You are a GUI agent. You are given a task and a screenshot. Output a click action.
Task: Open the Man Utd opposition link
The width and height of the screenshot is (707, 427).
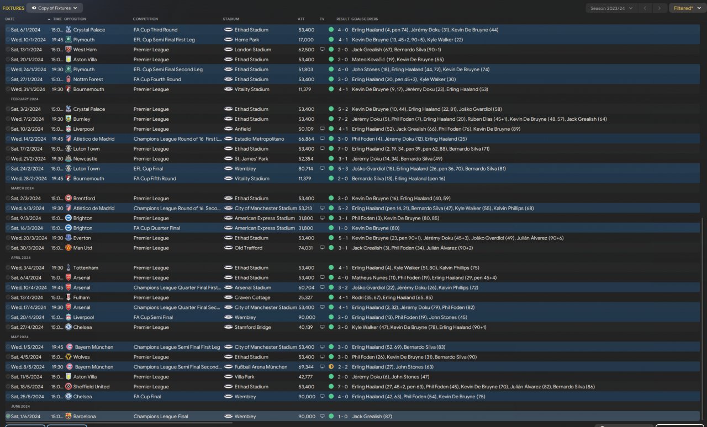pyautogui.click(x=82, y=248)
